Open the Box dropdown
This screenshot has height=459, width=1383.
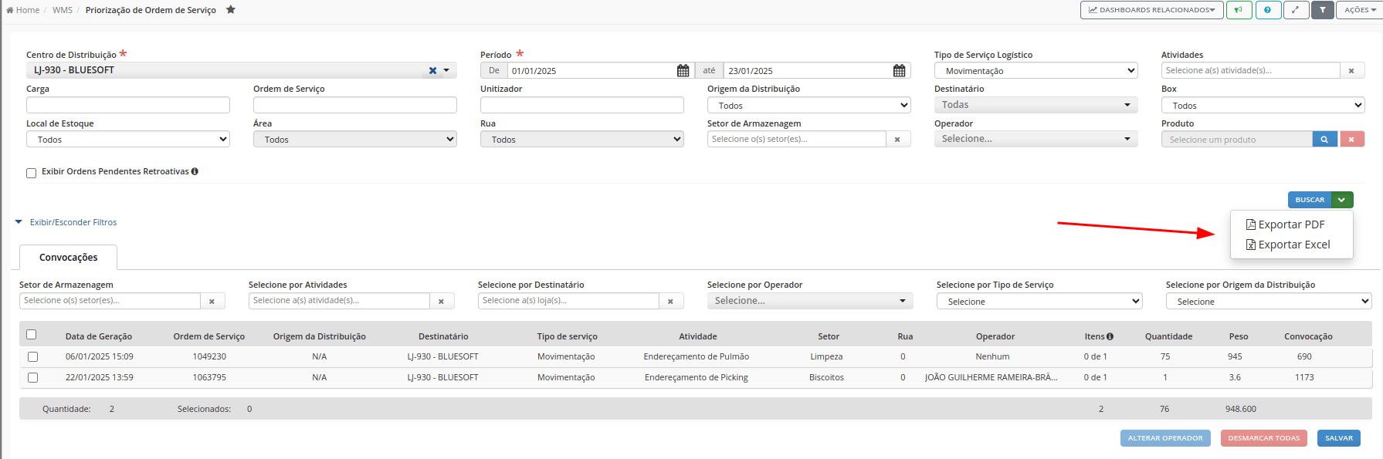(x=1263, y=105)
